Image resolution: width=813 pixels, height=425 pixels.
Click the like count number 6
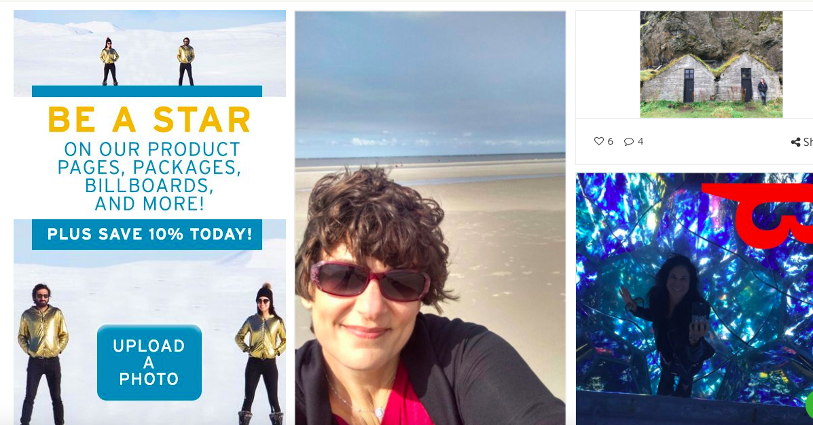click(x=611, y=141)
